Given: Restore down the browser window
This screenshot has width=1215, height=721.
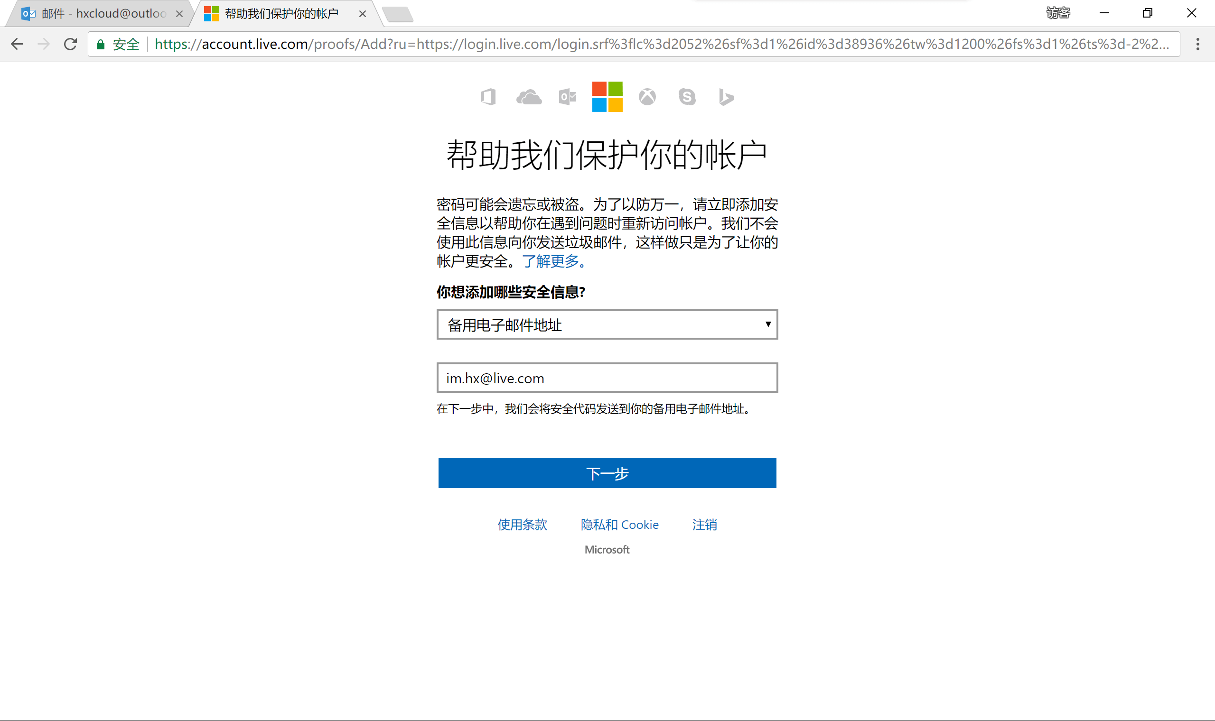Looking at the screenshot, I should 1148,13.
